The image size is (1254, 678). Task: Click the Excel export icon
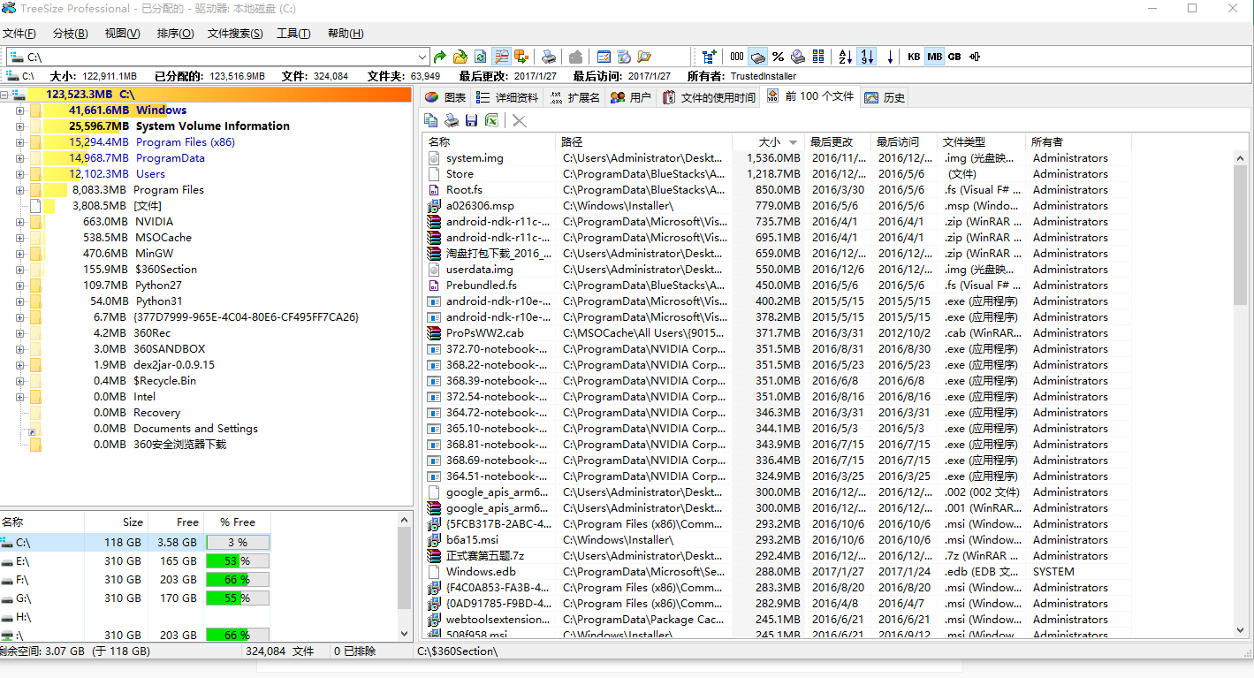pyautogui.click(x=491, y=120)
